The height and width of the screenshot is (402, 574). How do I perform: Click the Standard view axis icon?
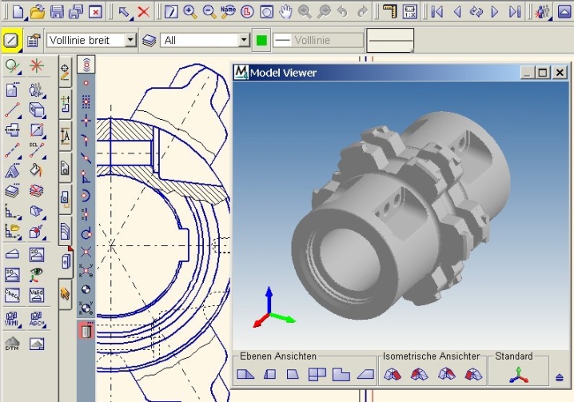click(x=519, y=374)
